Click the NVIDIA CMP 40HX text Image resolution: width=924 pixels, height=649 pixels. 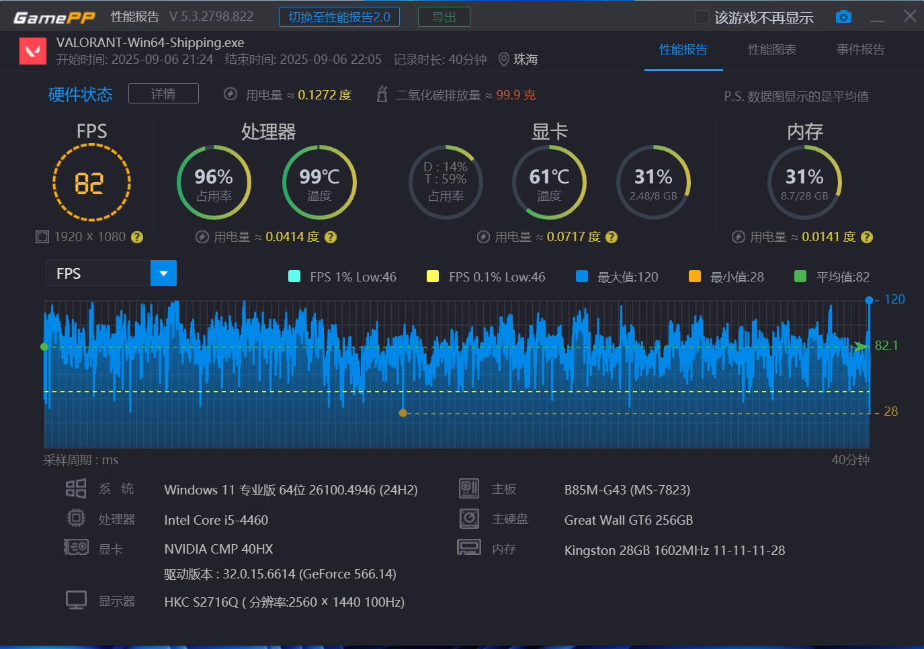(x=218, y=549)
